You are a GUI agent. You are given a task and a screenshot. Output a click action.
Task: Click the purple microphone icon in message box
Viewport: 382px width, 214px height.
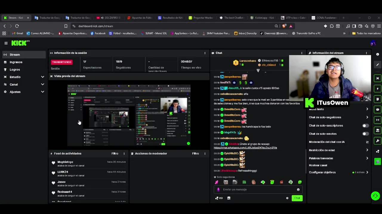click(218, 189)
